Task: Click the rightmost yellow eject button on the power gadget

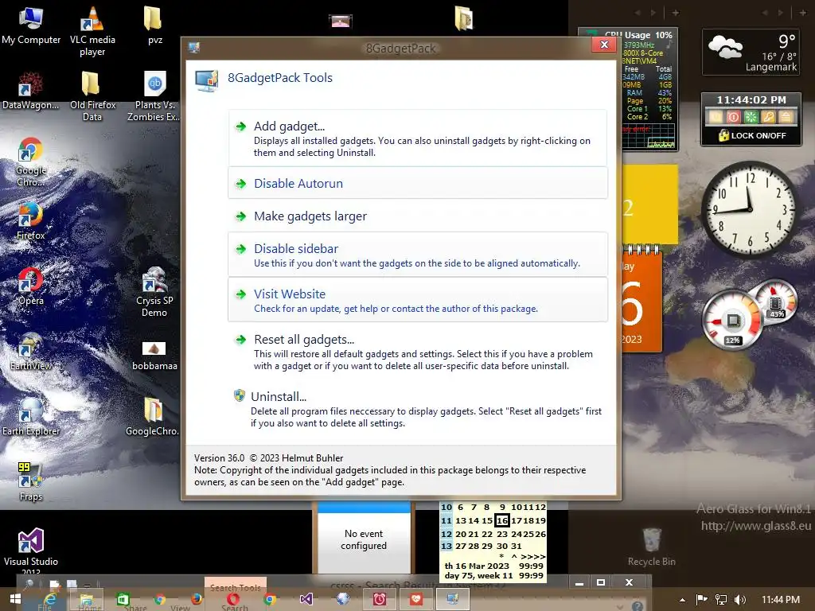Action: (786, 117)
